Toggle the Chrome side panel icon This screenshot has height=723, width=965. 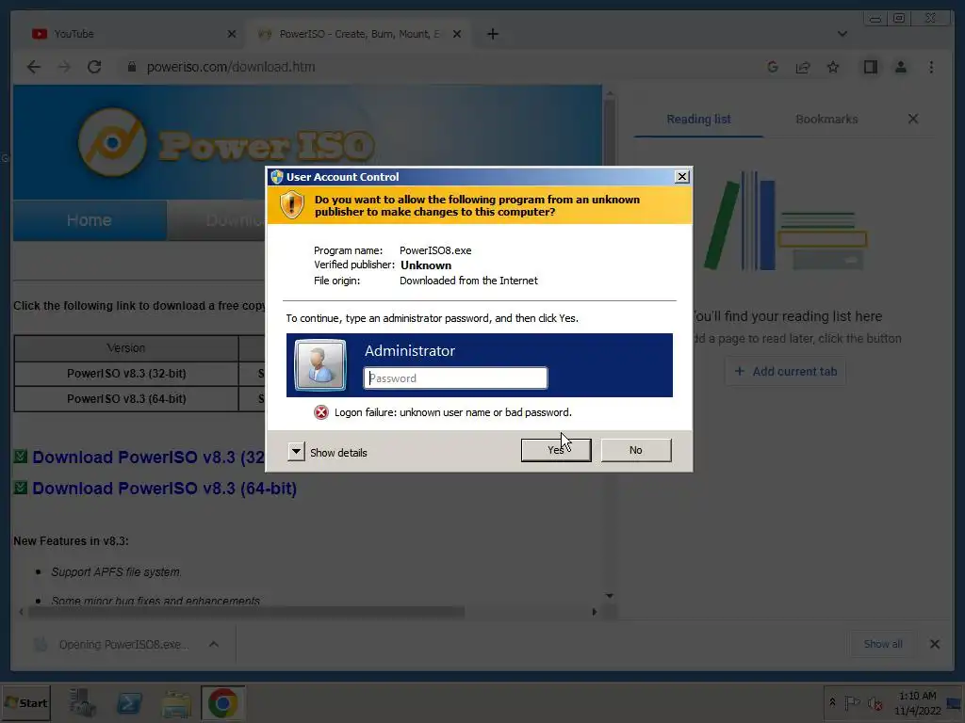870,67
